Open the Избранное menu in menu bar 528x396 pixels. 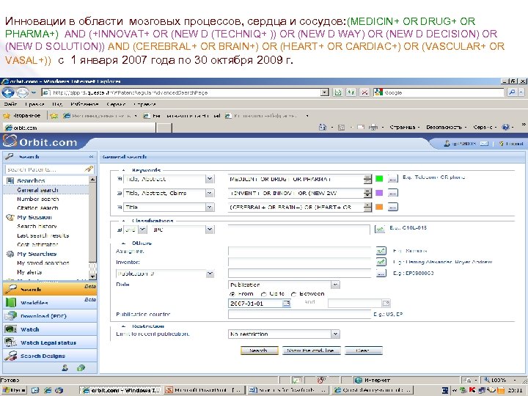pos(84,104)
